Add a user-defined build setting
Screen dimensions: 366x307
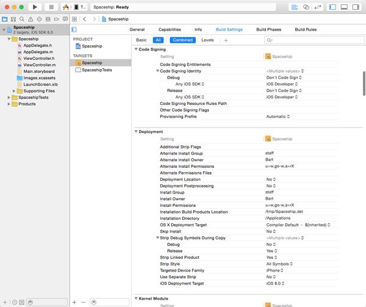pos(226,40)
